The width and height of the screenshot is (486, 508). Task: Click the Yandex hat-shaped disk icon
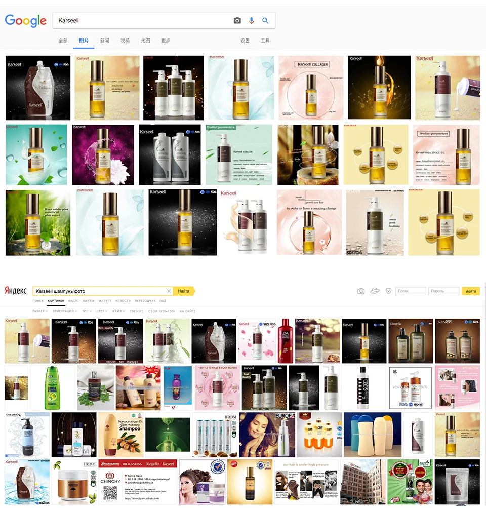[x=375, y=291]
